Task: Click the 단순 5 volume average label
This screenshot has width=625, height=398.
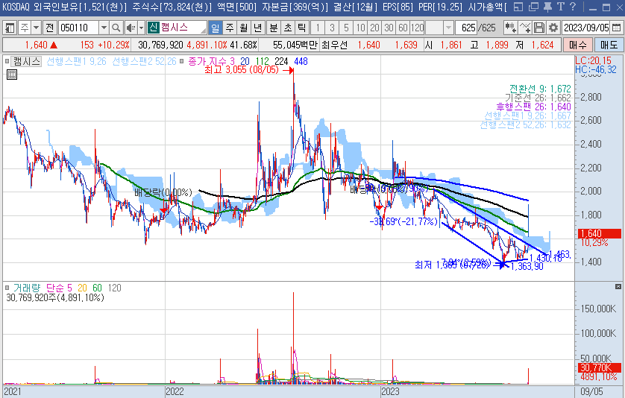Action: [59, 288]
